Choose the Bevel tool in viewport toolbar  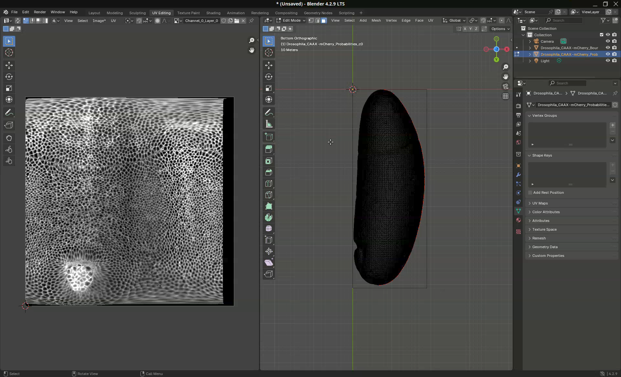point(268,172)
